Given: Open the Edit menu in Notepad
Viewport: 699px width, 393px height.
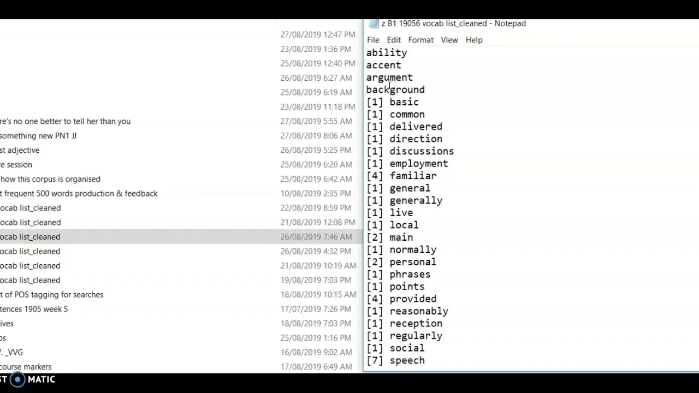Looking at the screenshot, I should pyautogui.click(x=394, y=40).
